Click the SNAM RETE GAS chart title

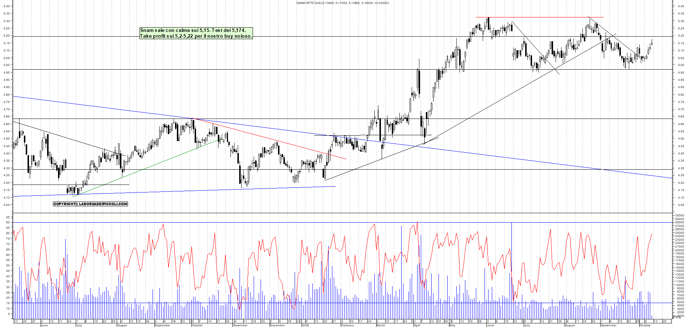(342, 3)
